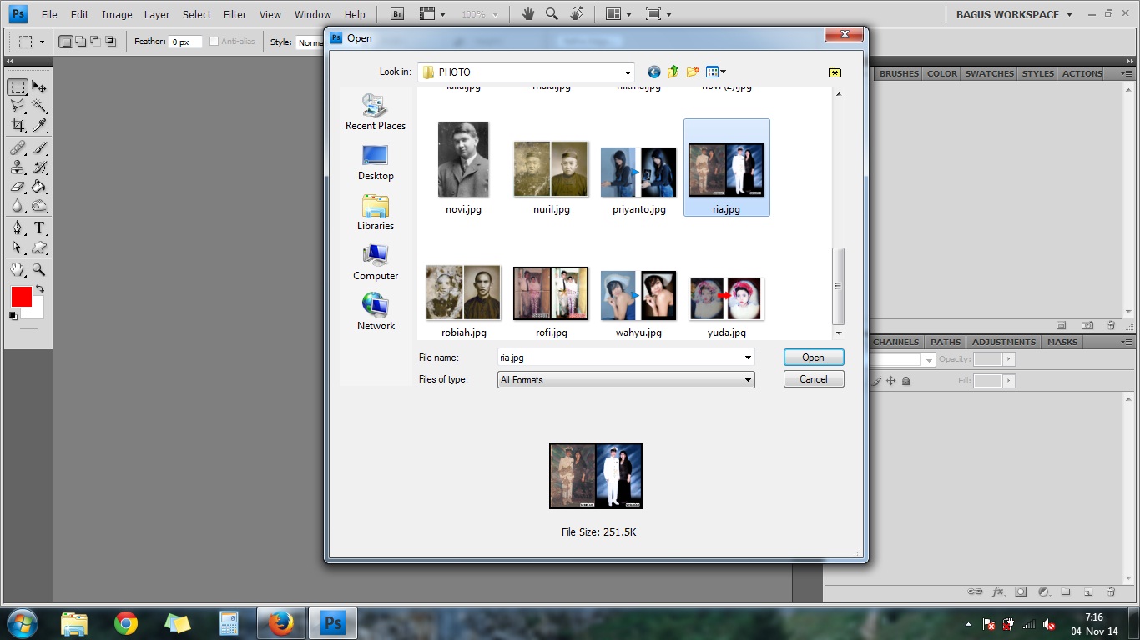Click the Go back arrow in Open dialog
Screen dimensions: 1140x640
click(653, 72)
